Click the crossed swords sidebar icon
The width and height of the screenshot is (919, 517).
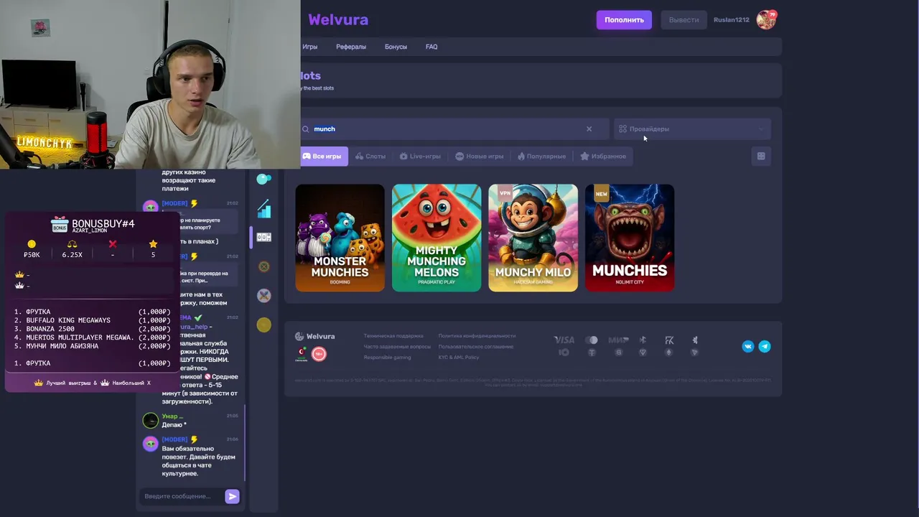264,295
